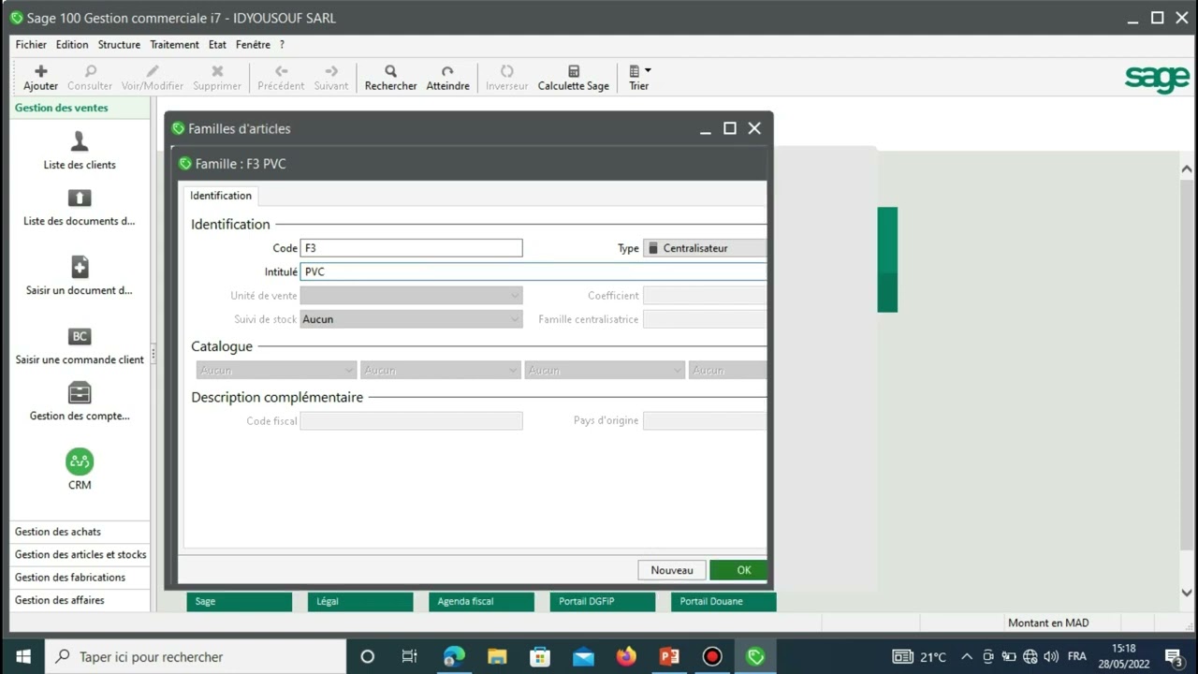Image resolution: width=1198 pixels, height=674 pixels.
Task: Go to Précédent record arrow
Action: tap(281, 71)
